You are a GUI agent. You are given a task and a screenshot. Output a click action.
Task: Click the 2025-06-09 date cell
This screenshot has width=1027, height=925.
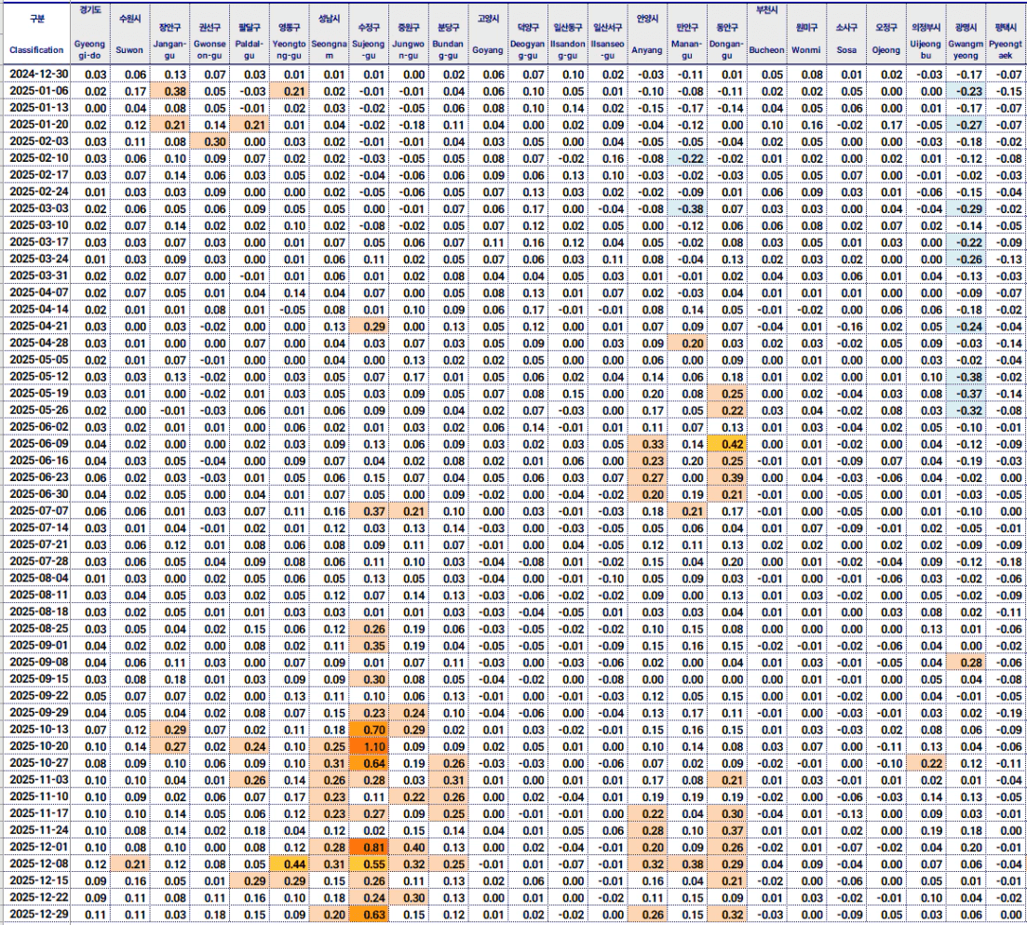(36, 444)
